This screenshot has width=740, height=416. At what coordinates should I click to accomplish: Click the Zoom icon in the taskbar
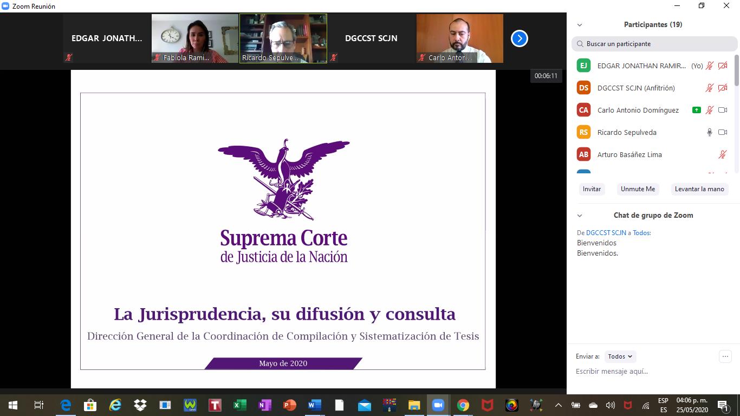pyautogui.click(x=438, y=405)
